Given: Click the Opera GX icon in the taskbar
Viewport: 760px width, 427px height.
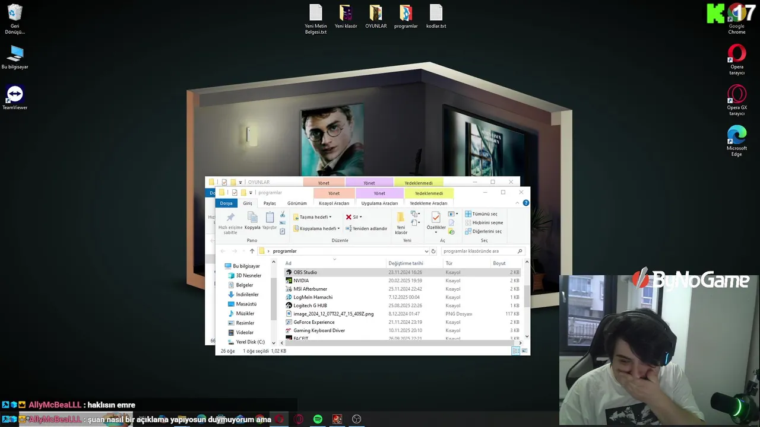Looking at the screenshot, I should (299, 419).
